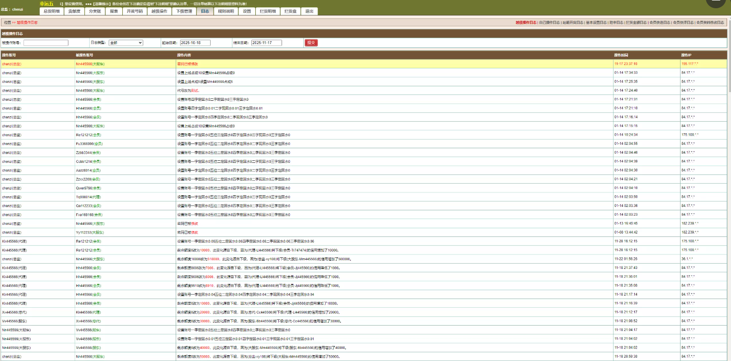Open the 延期开奖日志 link

pyautogui.click(x=573, y=22)
